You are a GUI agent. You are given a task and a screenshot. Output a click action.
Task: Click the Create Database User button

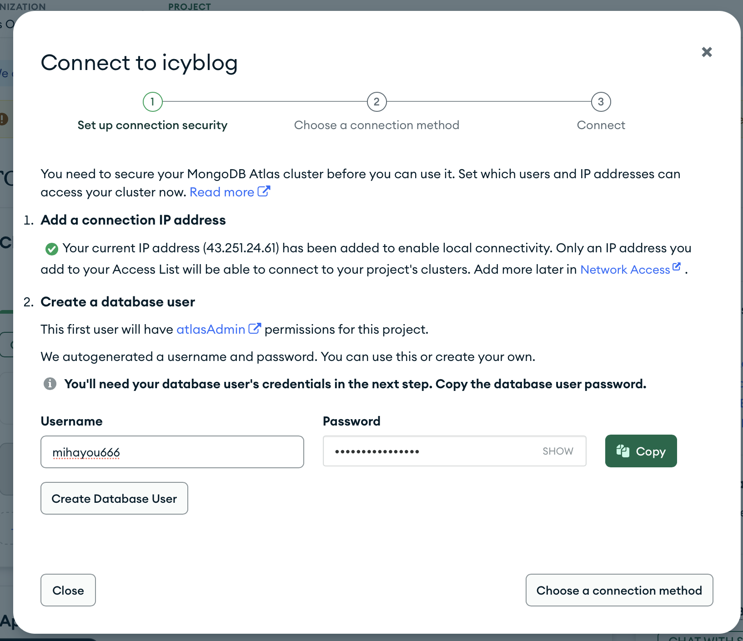[114, 498]
